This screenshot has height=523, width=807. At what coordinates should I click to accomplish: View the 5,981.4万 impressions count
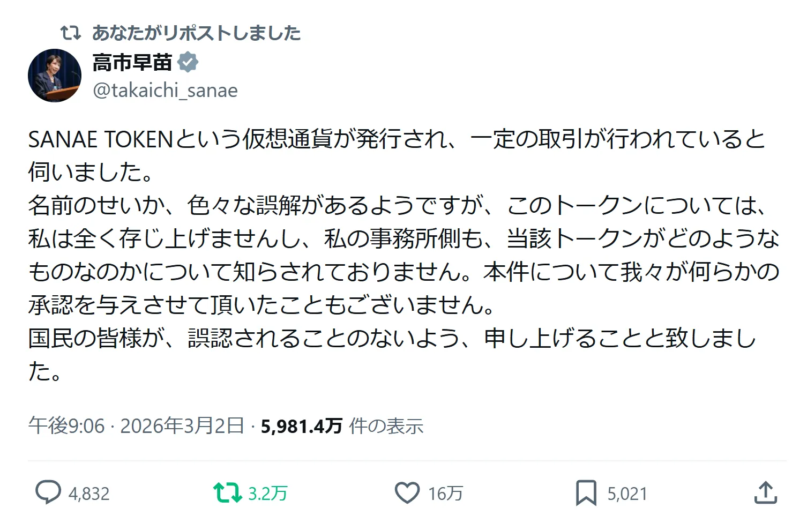(x=301, y=426)
